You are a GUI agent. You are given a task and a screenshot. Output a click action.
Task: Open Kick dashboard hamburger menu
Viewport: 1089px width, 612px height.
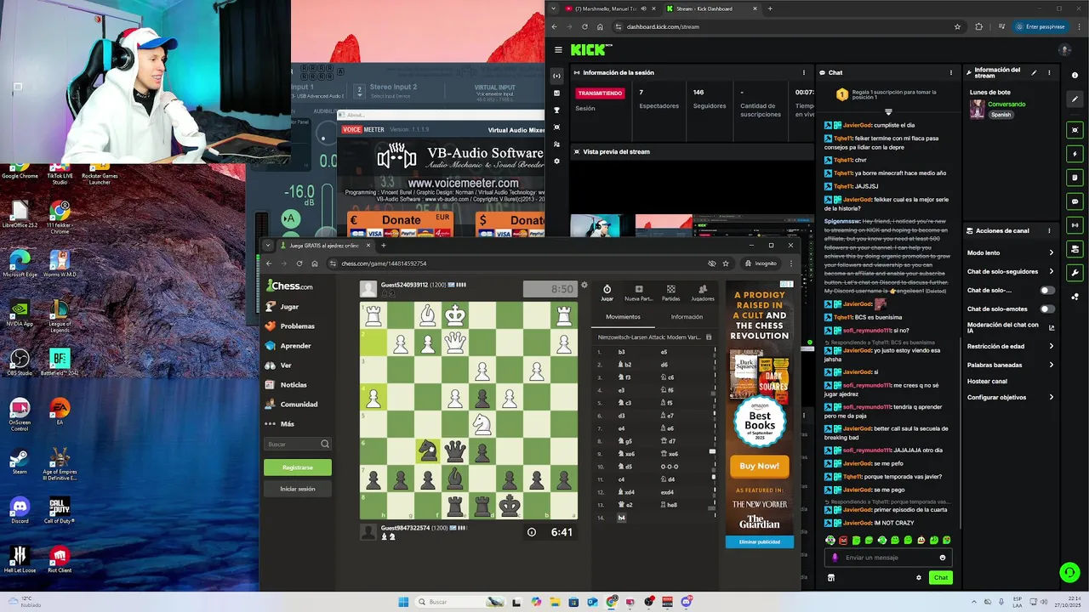pos(557,50)
